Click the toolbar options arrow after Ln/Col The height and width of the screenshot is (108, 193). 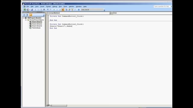click(x=104, y=10)
